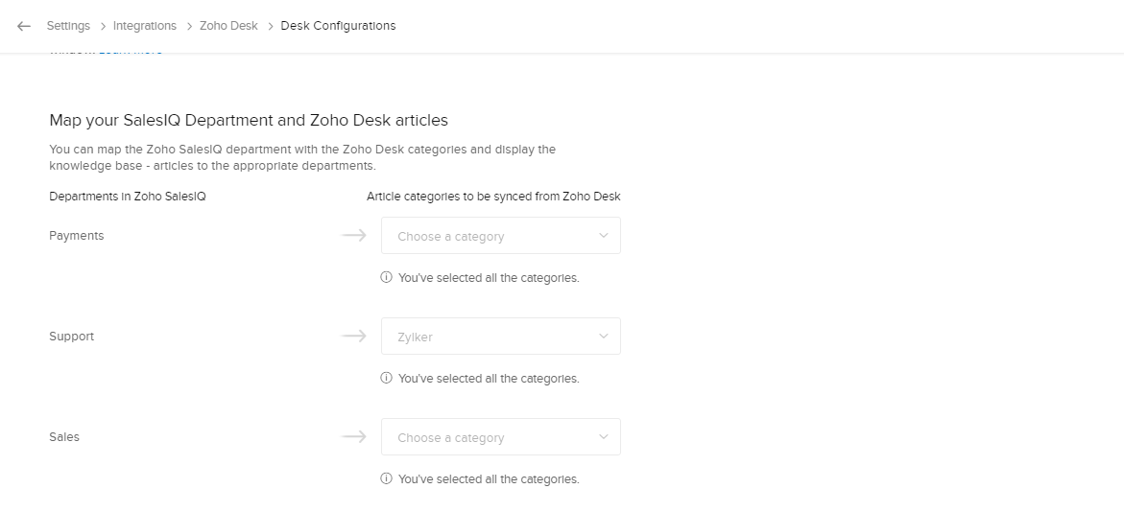
Task: Click the Support department label
Action: (x=72, y=337)
